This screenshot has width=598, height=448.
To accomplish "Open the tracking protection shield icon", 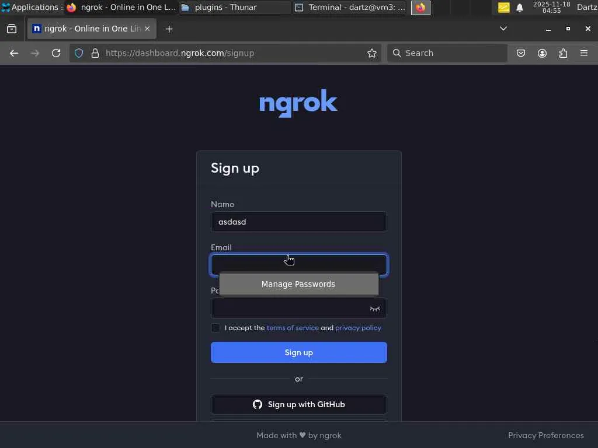I will click(x=79, y=53).
